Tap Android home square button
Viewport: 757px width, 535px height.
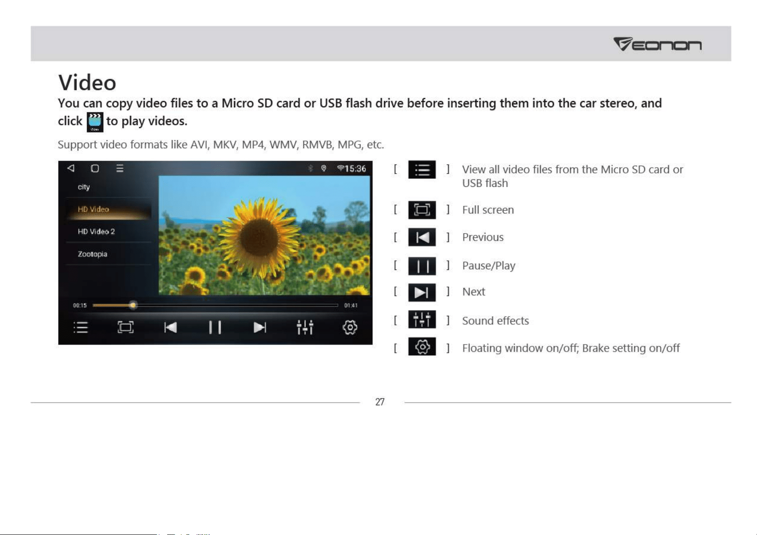95,168
